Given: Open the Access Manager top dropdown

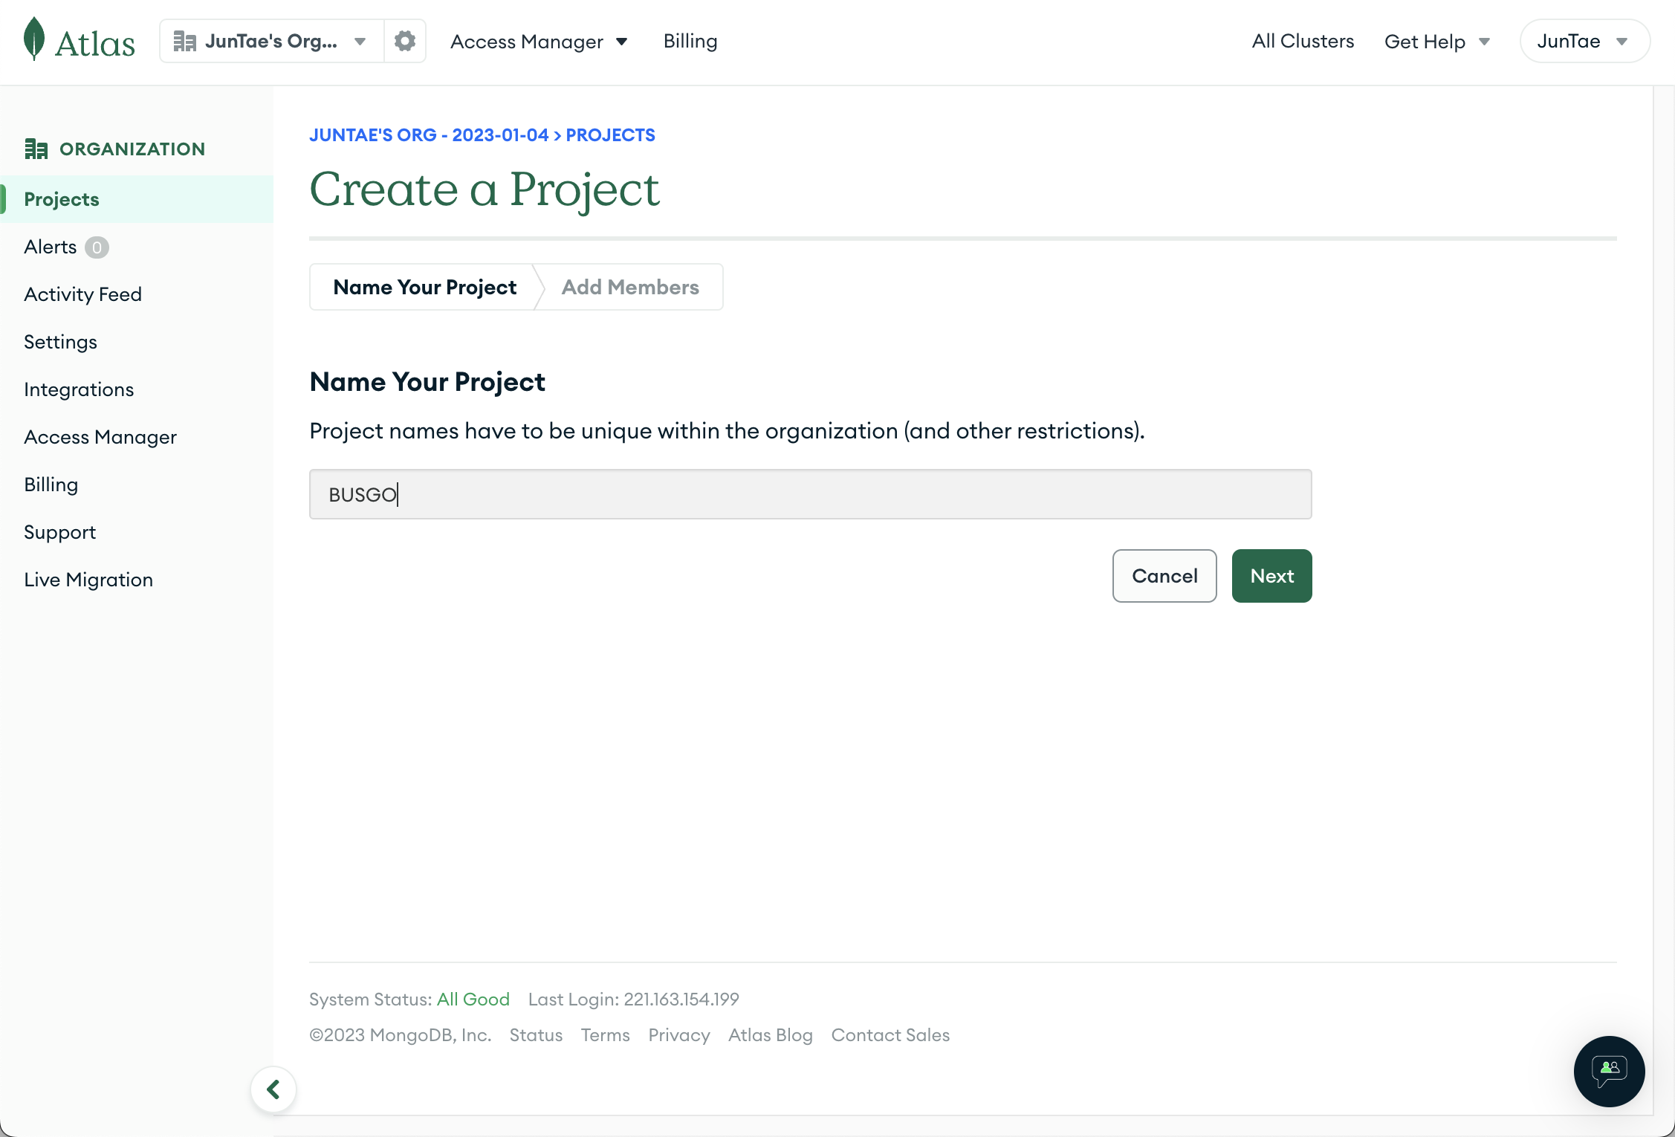Looking at the screenshot, I should coord(539,42).
